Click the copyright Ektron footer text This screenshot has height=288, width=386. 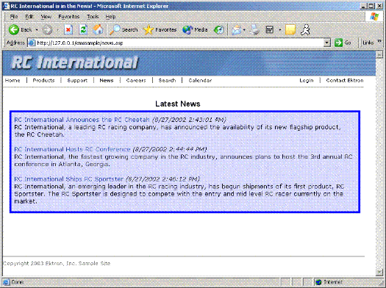click(57, 264)
